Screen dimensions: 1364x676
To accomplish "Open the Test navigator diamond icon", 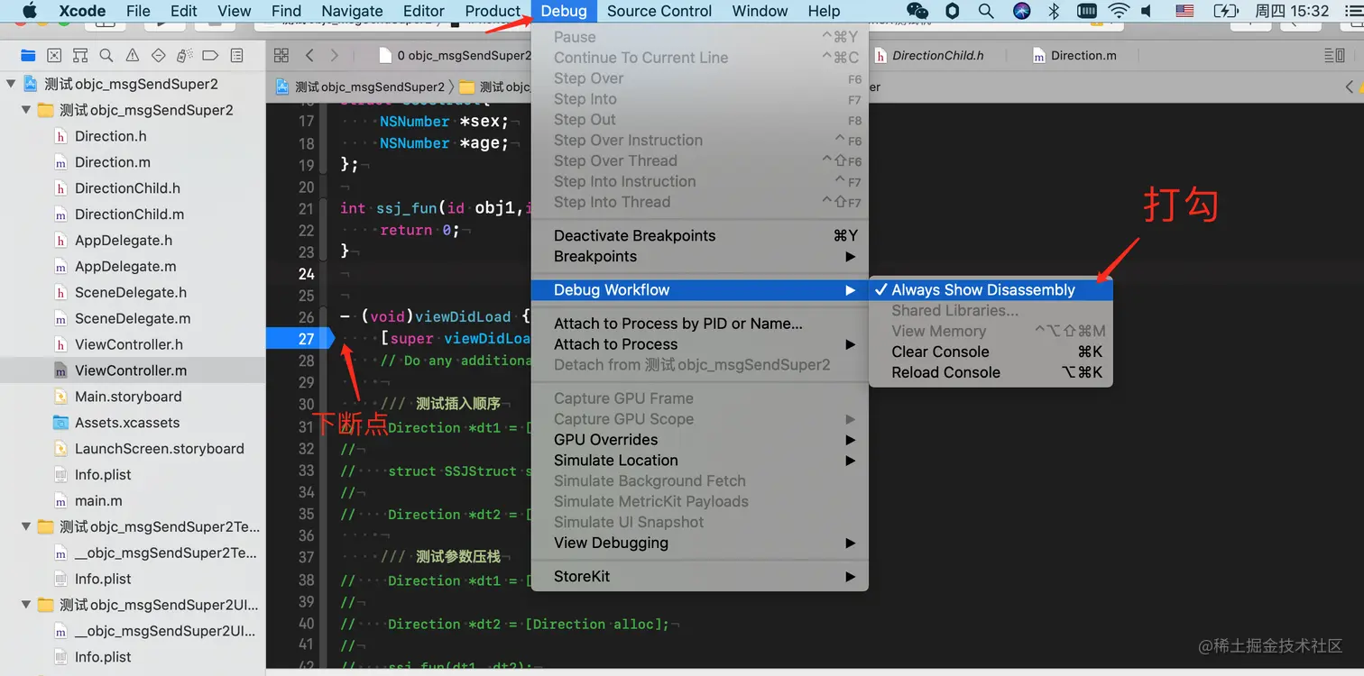I will coord(159,56).
